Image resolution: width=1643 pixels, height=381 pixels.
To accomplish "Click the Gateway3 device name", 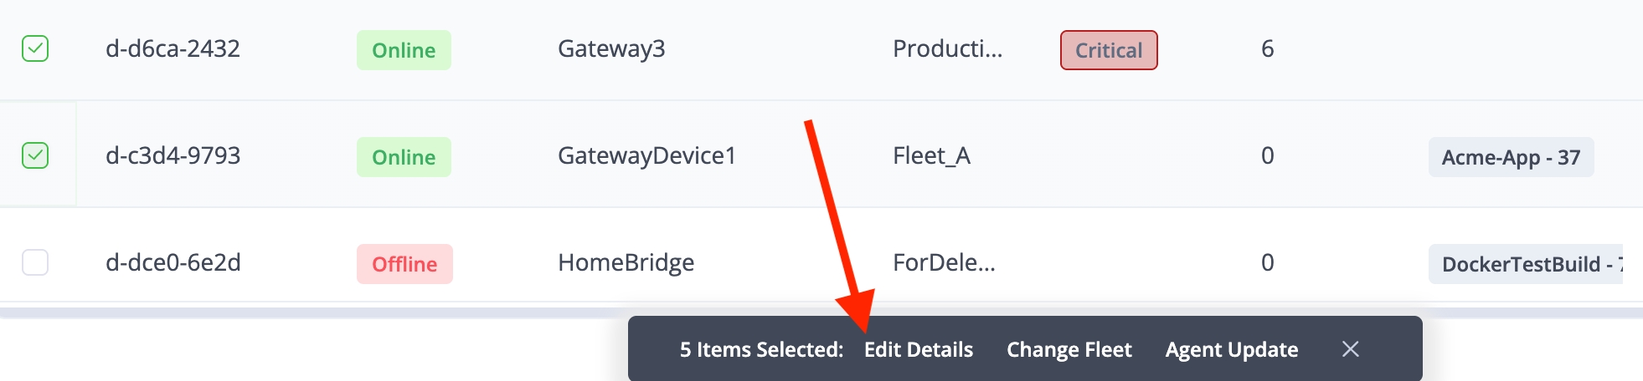I will pyautogui.click(x=611, y=48).
